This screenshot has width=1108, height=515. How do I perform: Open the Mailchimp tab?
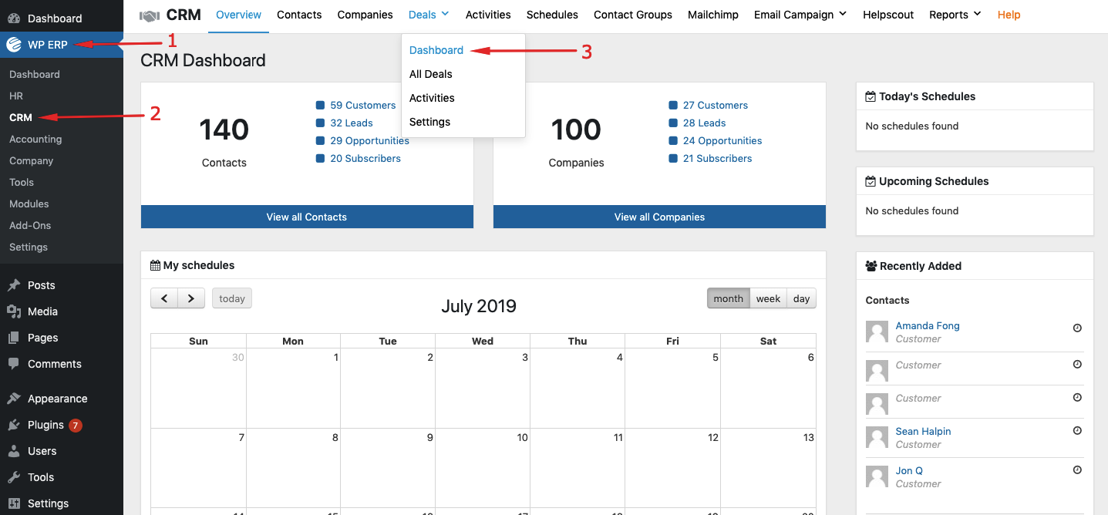point(713,15)
